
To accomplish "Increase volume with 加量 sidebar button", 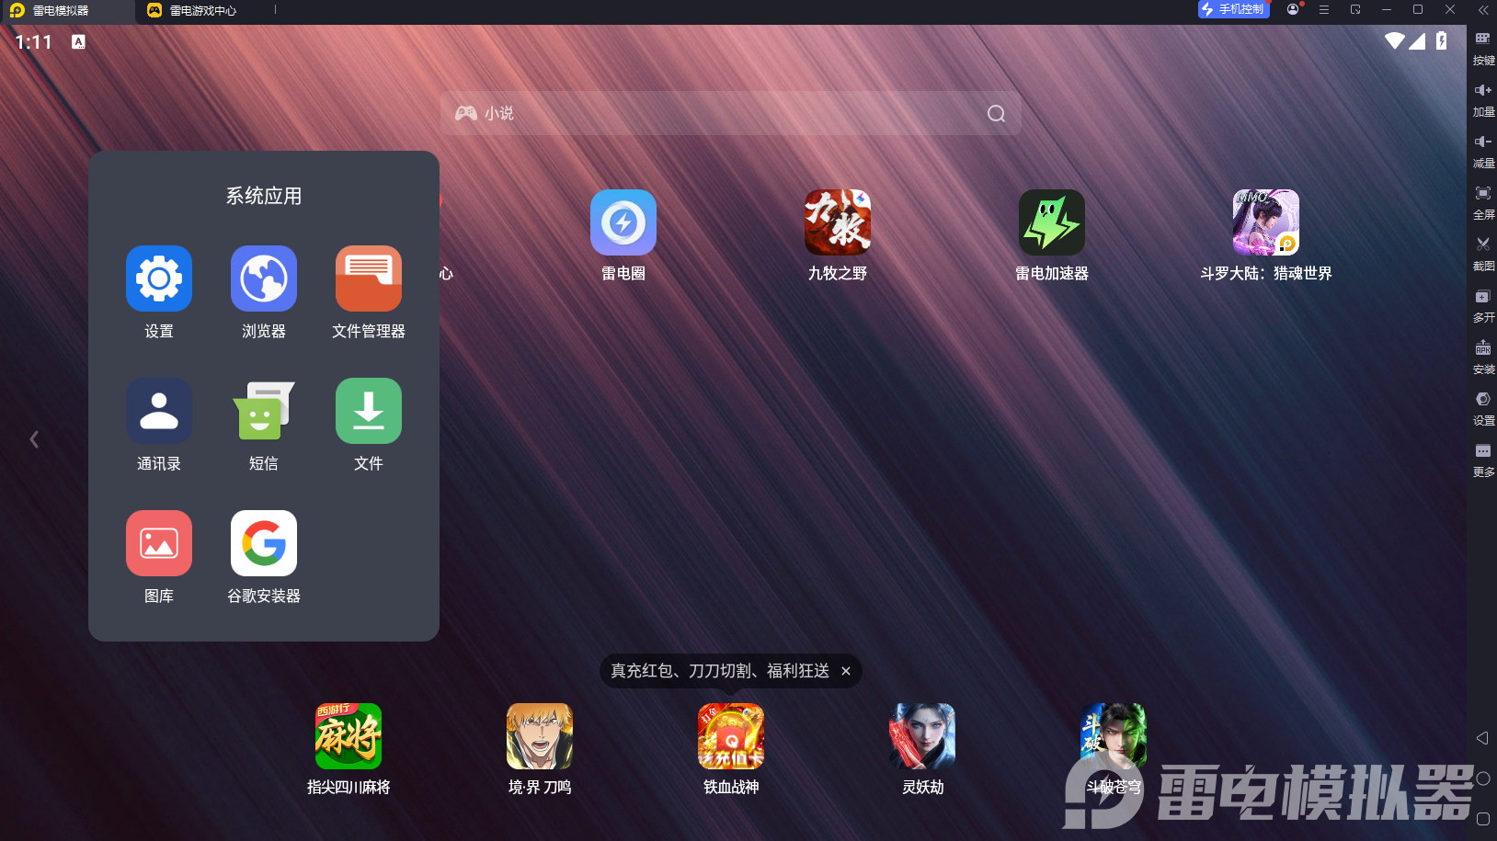I will click(x=1483, y=99).
